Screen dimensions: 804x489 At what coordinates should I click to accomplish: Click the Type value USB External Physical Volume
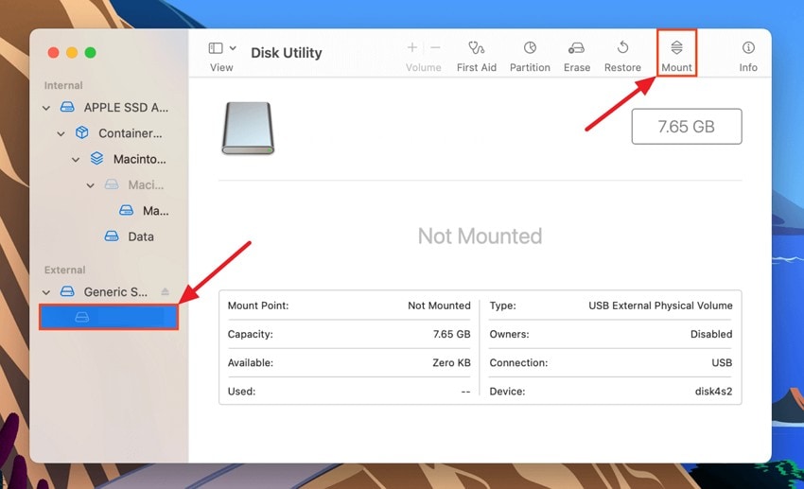660,306
